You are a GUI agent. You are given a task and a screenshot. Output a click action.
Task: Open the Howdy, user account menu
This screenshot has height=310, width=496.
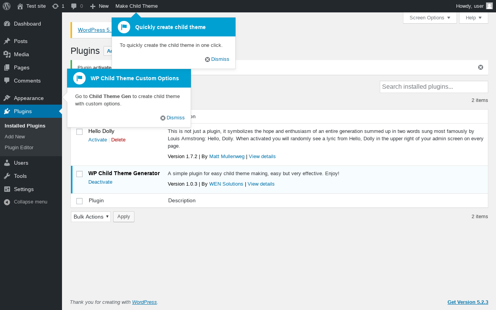474,6
